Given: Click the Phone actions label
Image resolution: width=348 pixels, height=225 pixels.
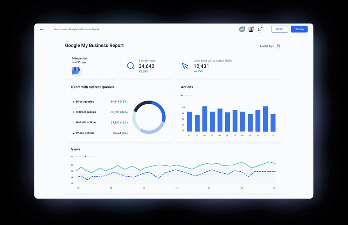Looking at the screenshot, I should pyautogui.click(x=85, y=133).
